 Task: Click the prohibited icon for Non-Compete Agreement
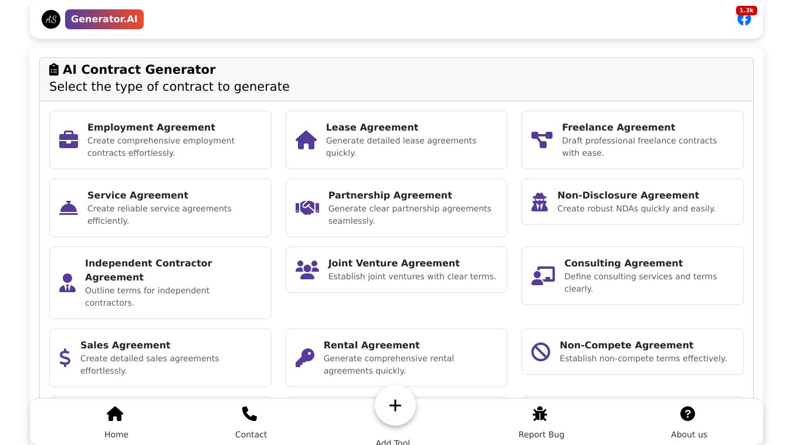(x=541, y=352)
